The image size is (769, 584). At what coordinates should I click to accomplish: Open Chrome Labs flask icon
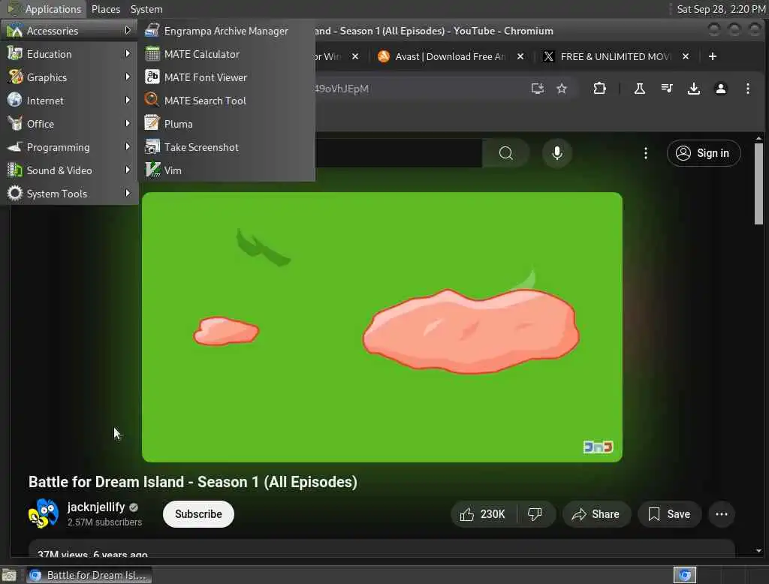[x=640, y=89]
